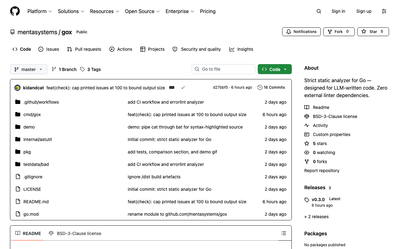Click the go.mod file icon
This screenshot has height=249, width=399.
click(x=18, y=214)
